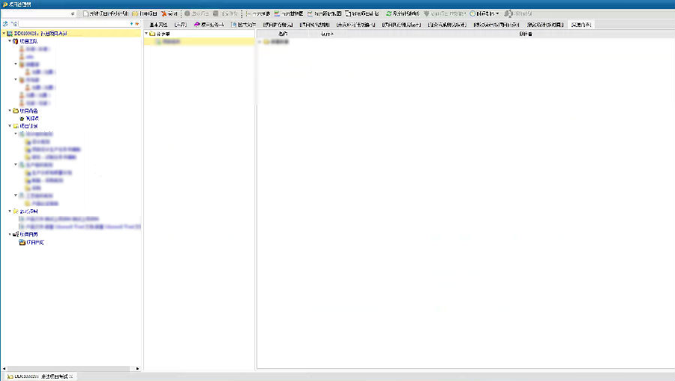675x381 pixels.
Task: Click the green double-arrow refresh toolbar button
Action: coord(403,13)
